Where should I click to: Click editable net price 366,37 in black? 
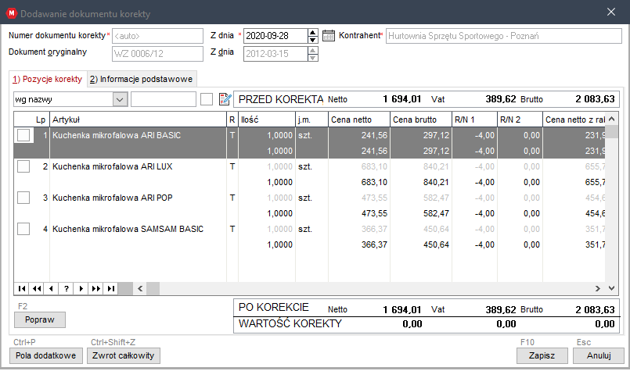pyautogui.click(x=374, y=244)
